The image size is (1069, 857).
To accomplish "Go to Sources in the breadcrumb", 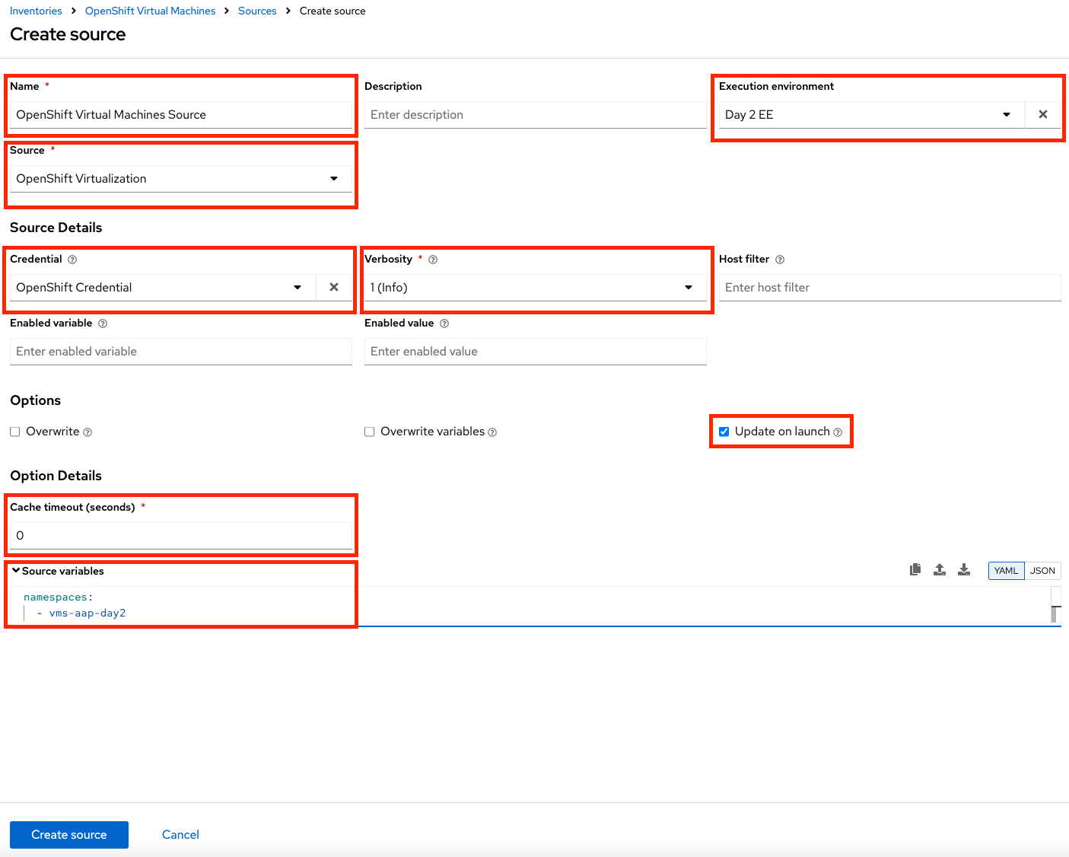I will click(257, 11).
